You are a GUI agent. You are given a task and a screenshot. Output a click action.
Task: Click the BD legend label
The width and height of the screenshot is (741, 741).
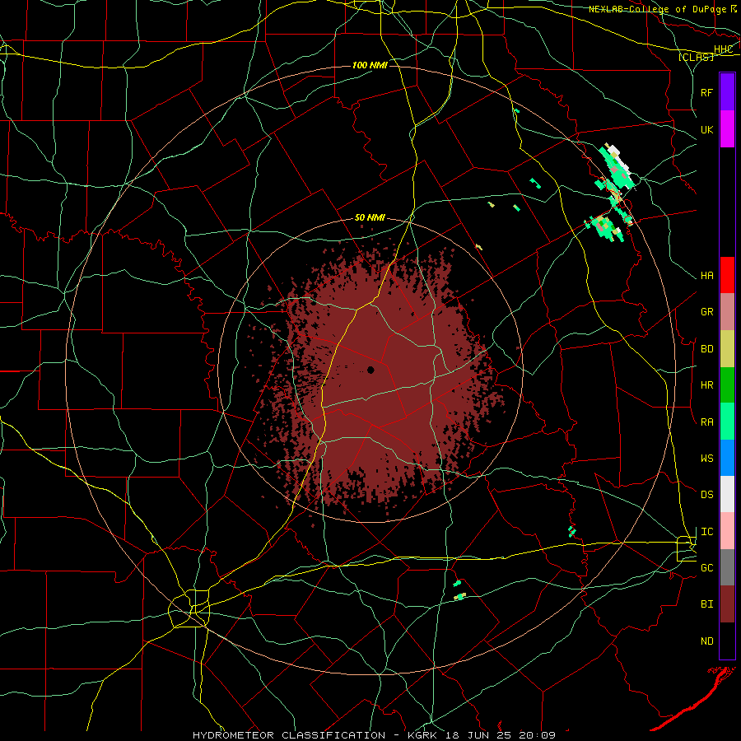click(706, 349)
